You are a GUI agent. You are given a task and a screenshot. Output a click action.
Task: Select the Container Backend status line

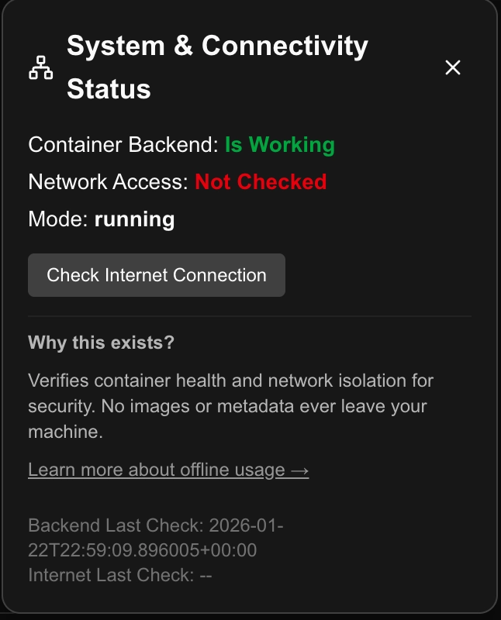pyautogui.click(x=182, y=144)
